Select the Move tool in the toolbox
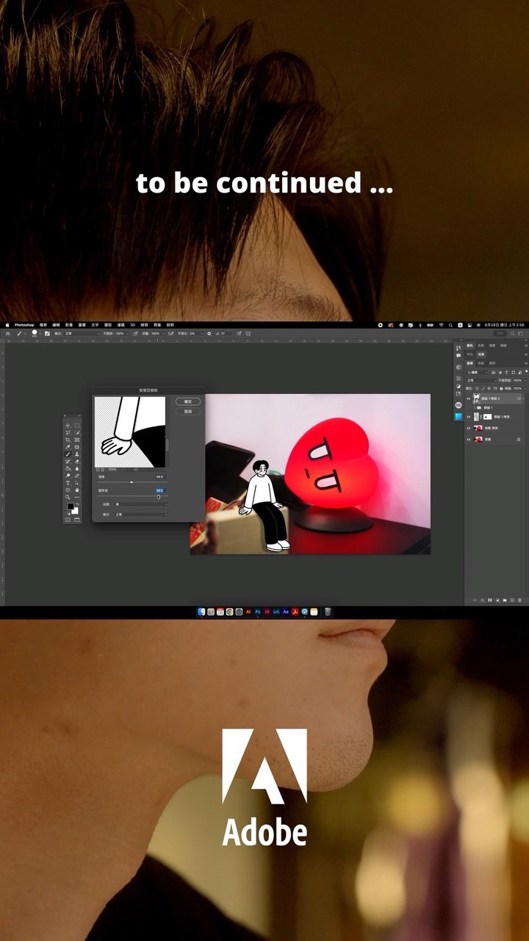 tap(68, 426)
